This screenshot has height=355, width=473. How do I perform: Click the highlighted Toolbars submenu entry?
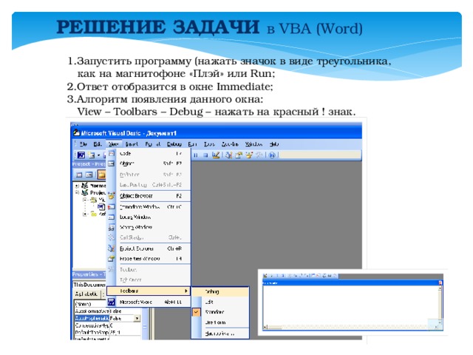coord(149,291)
